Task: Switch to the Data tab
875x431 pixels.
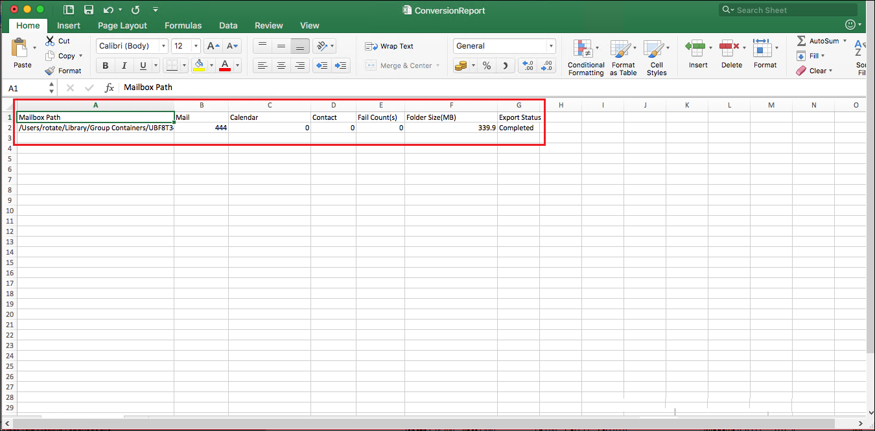Action: coord(228,25)
